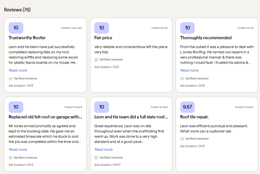
Task: Expand Thoroughly recommended review via Read more
Action: click(x=189, y=70)
